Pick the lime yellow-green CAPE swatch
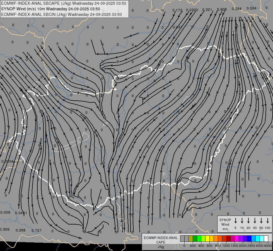The image size is (273, 251). [x=203, y=238]
